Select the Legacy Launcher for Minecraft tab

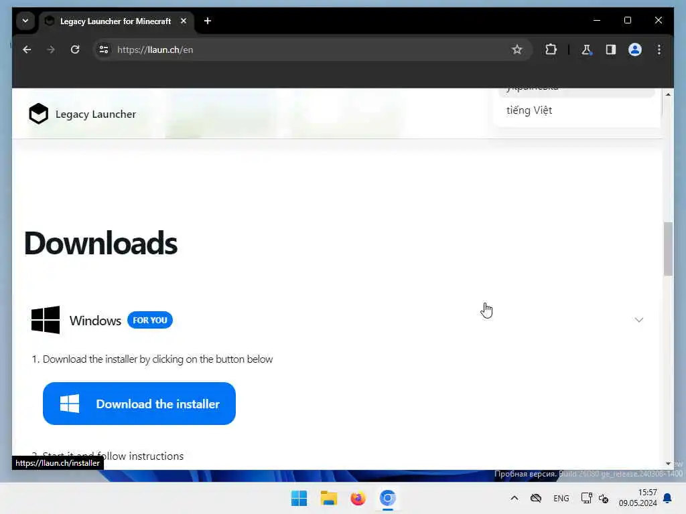115,21
